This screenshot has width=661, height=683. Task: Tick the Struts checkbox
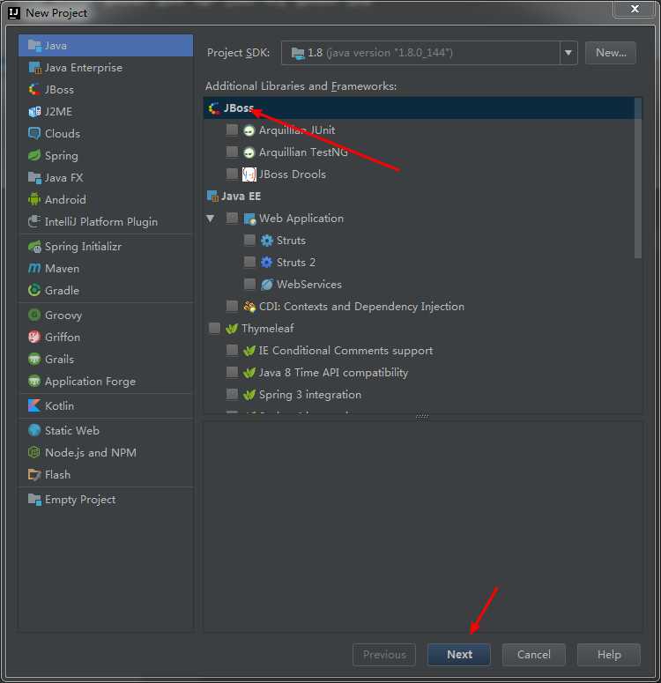pos(249,240)
